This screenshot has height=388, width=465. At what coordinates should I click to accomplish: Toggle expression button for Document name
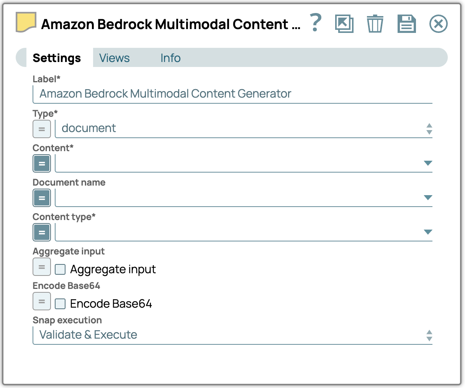click(42, 198)
